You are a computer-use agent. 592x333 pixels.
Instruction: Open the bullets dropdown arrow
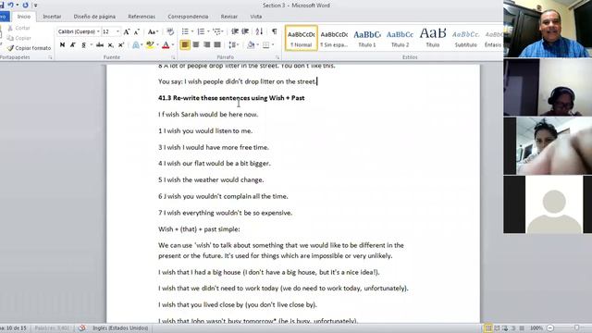192,31
